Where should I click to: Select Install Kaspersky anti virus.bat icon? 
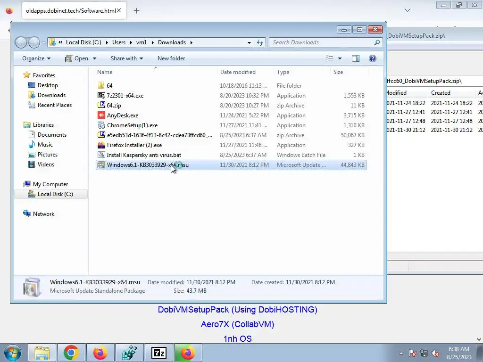(x=101, y=155)
